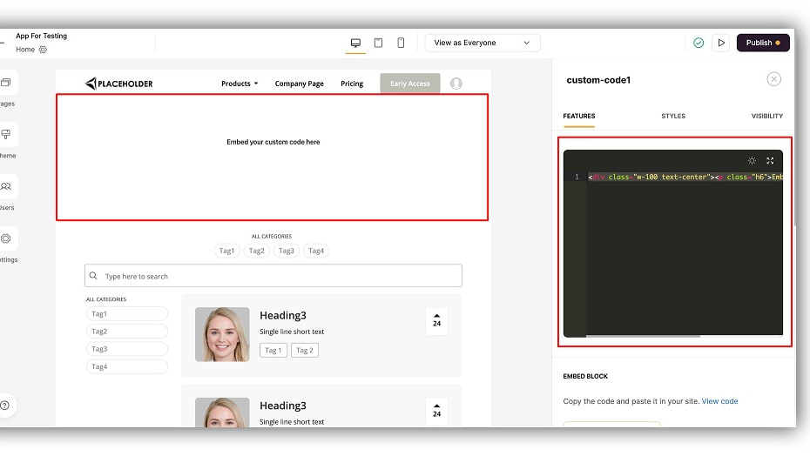Screen dimensions: 810x456
Task: Select Tag2 pill under top categories
Action: click(x=257, y=251)
